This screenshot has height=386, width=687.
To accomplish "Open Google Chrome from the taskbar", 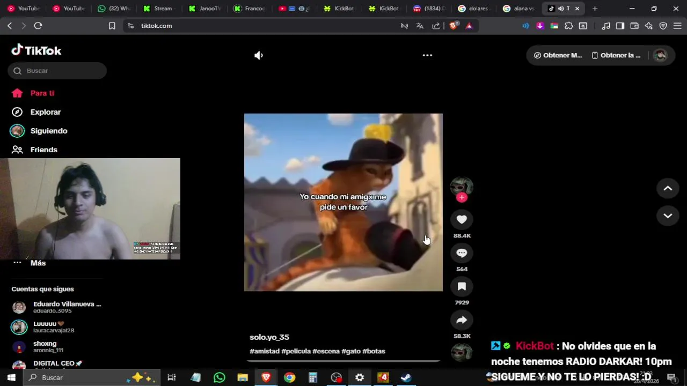I will pos(289,377).
